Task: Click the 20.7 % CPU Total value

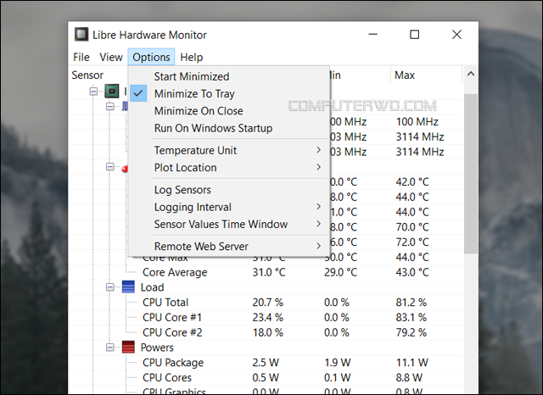Action: pyautogui.click(x=268, y=303)
